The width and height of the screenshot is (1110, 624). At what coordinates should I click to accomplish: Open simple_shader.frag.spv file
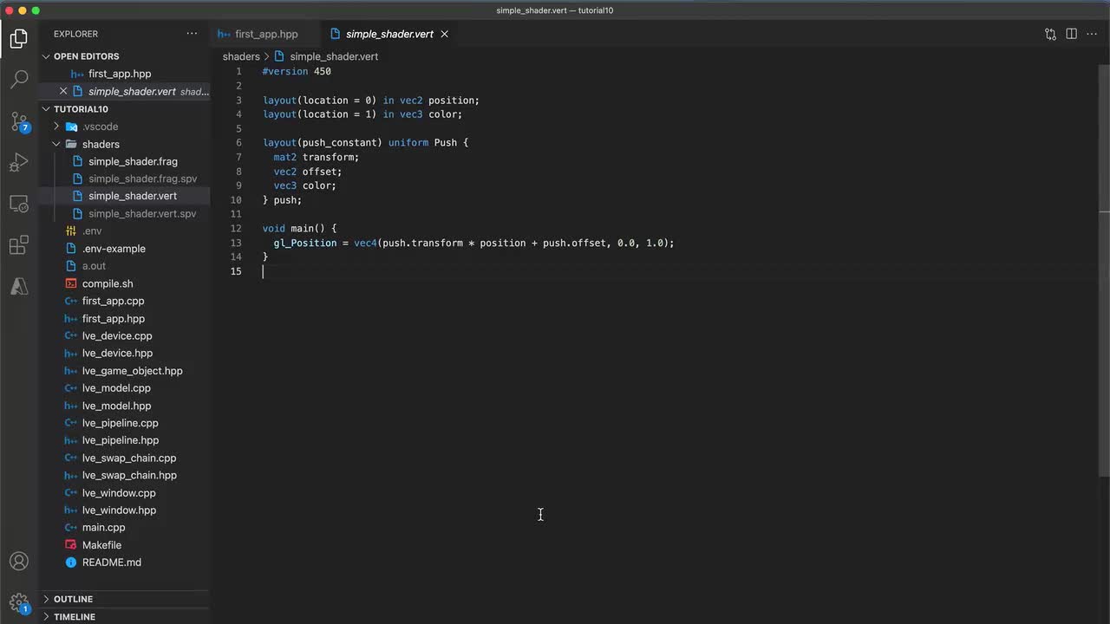point(142,179)
